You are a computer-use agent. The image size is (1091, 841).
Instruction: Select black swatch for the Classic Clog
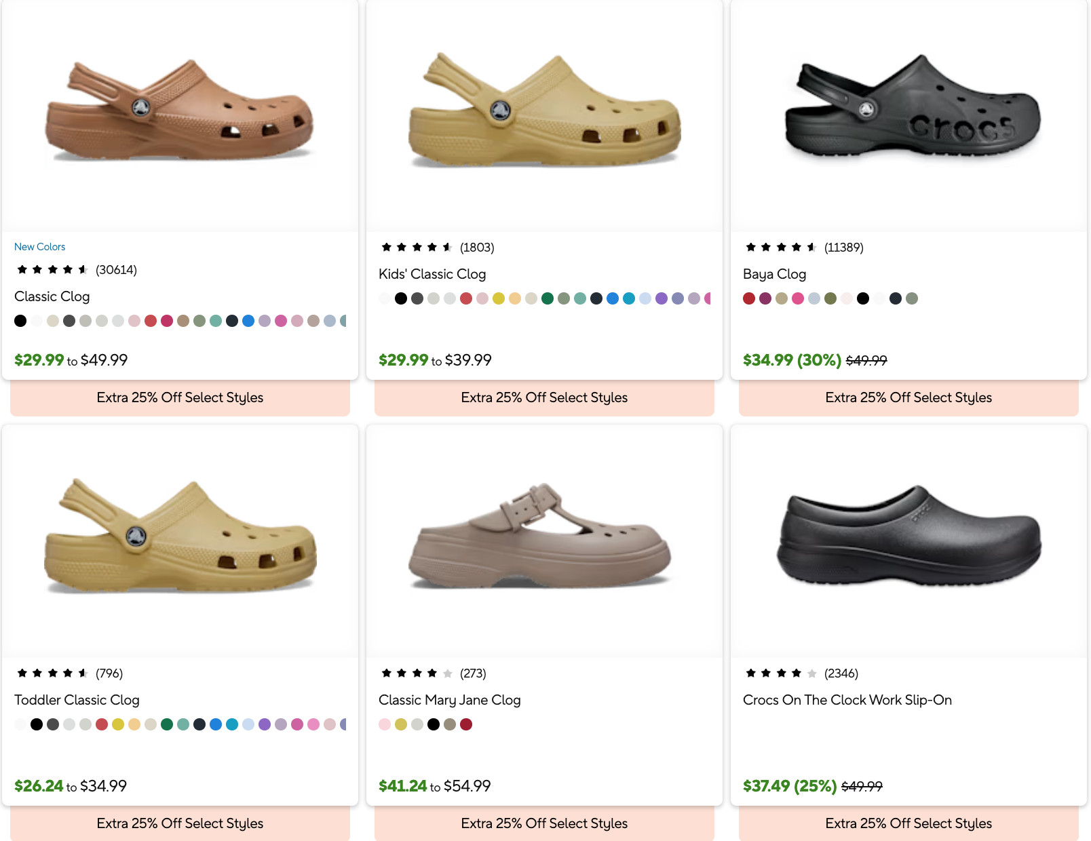point(20,321)
